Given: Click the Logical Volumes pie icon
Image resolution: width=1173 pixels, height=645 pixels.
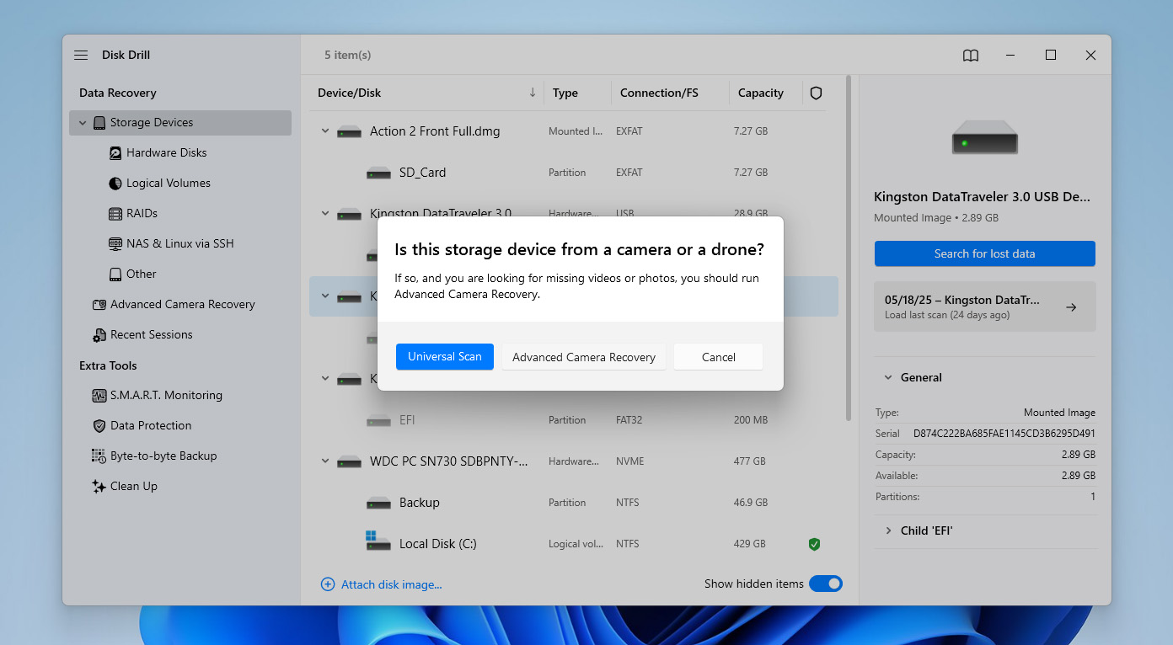Looking at the screenshot, I should (115, 183).
